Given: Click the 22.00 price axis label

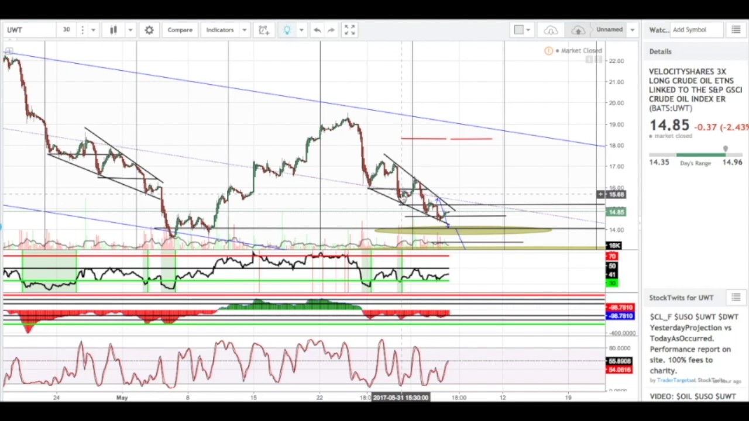Looking at the screenshot, I should pos(616,61).
